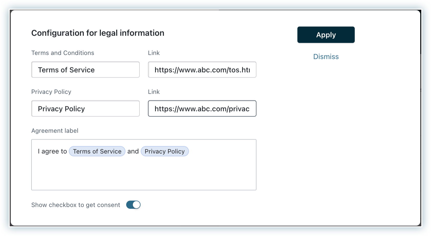The width and height of the screenshot is (431, 236).
Task: Click the Link label above the tos URL
Action: pyautogui.click(x=154, y=53)
